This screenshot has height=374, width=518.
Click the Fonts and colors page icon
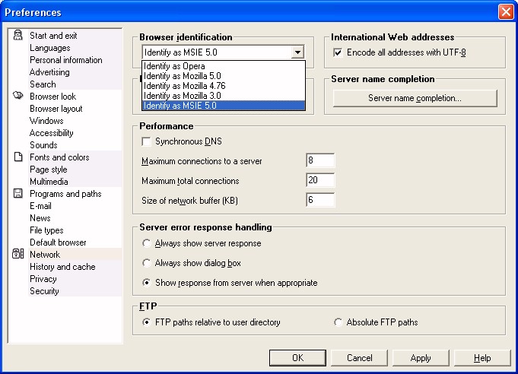(18, 157)
